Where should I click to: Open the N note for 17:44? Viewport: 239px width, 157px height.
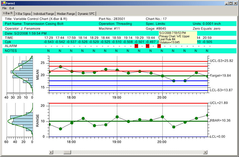click(60, 51)
